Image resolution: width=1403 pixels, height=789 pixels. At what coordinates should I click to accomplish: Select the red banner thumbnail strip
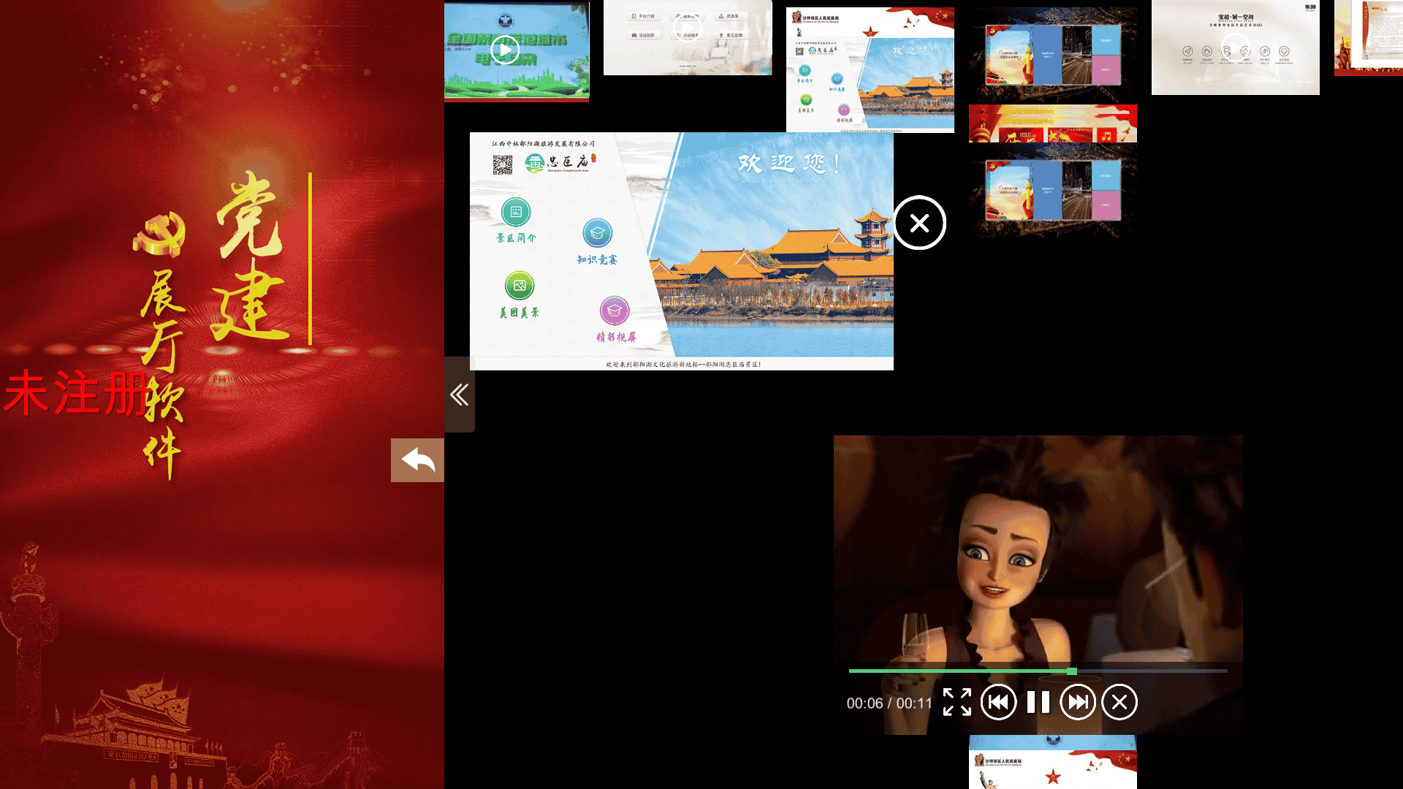[x=1052, y=123]
